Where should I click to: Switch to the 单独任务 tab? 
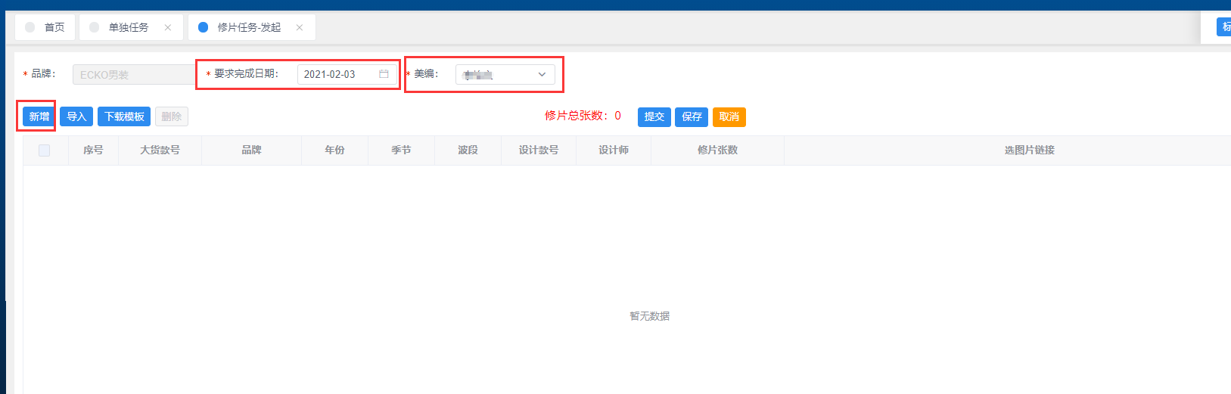pyautogui.click(x=128, y=27)
